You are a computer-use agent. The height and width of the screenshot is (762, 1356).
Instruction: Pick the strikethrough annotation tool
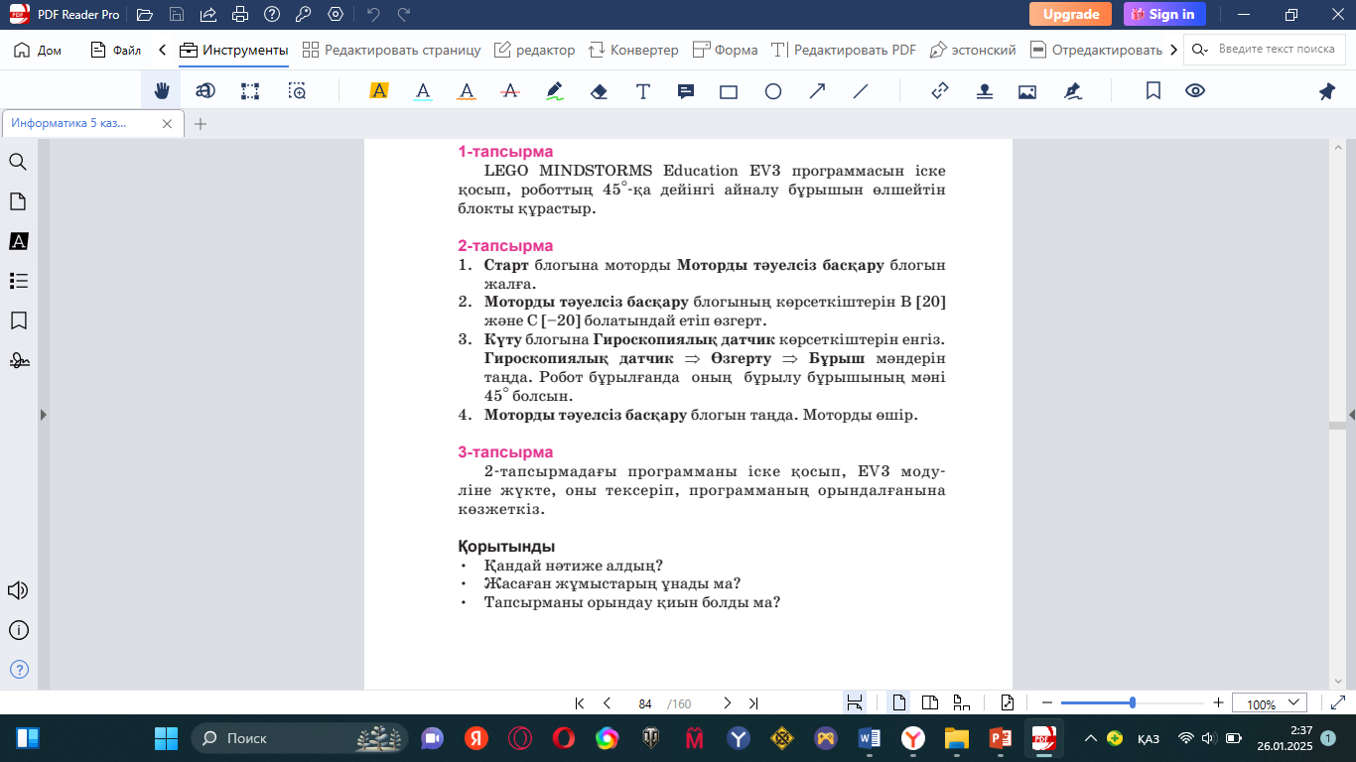pyautogui.click(x=510, y=91)
